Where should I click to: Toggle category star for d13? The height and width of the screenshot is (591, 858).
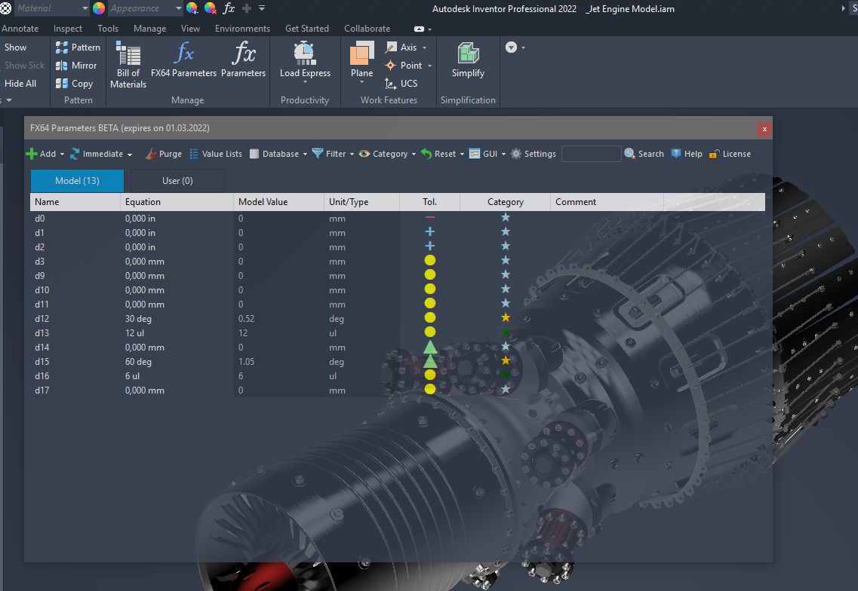(506, 332)
